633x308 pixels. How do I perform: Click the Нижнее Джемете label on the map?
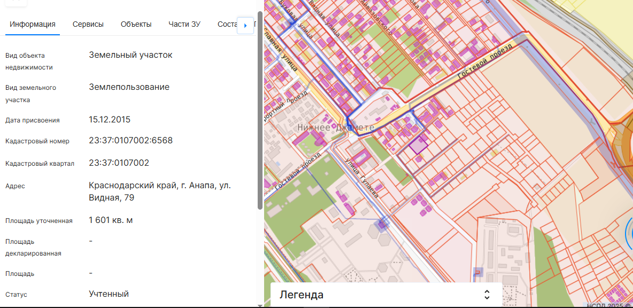click(335, 128)
